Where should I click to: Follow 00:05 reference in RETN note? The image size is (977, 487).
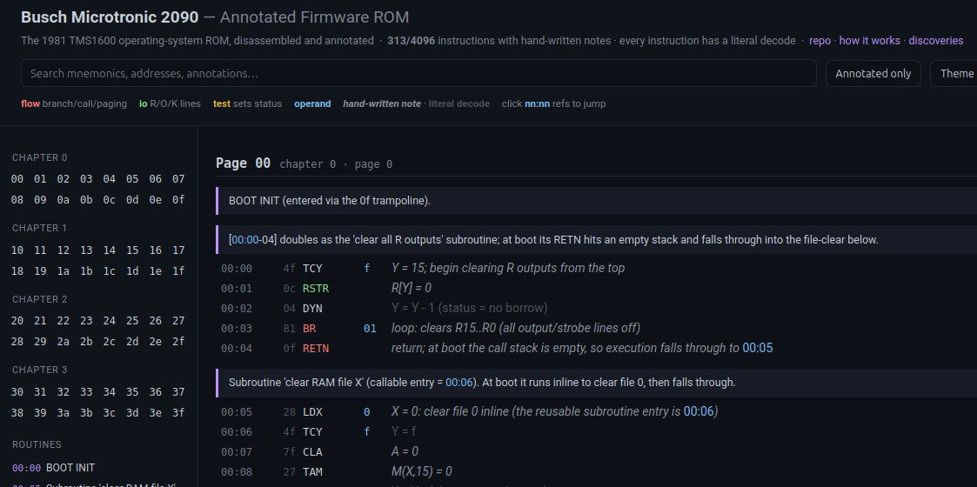tap(758, 348)
